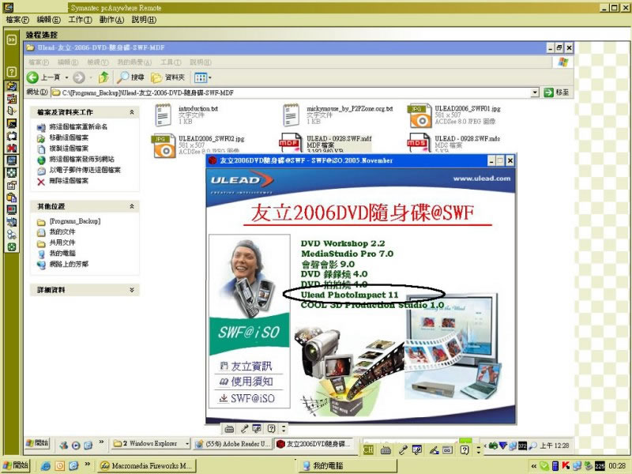Click the mickymouse_by_P2PZone.org.txt file icon
This screenshot has height=474, width=632.
(291, 115)
